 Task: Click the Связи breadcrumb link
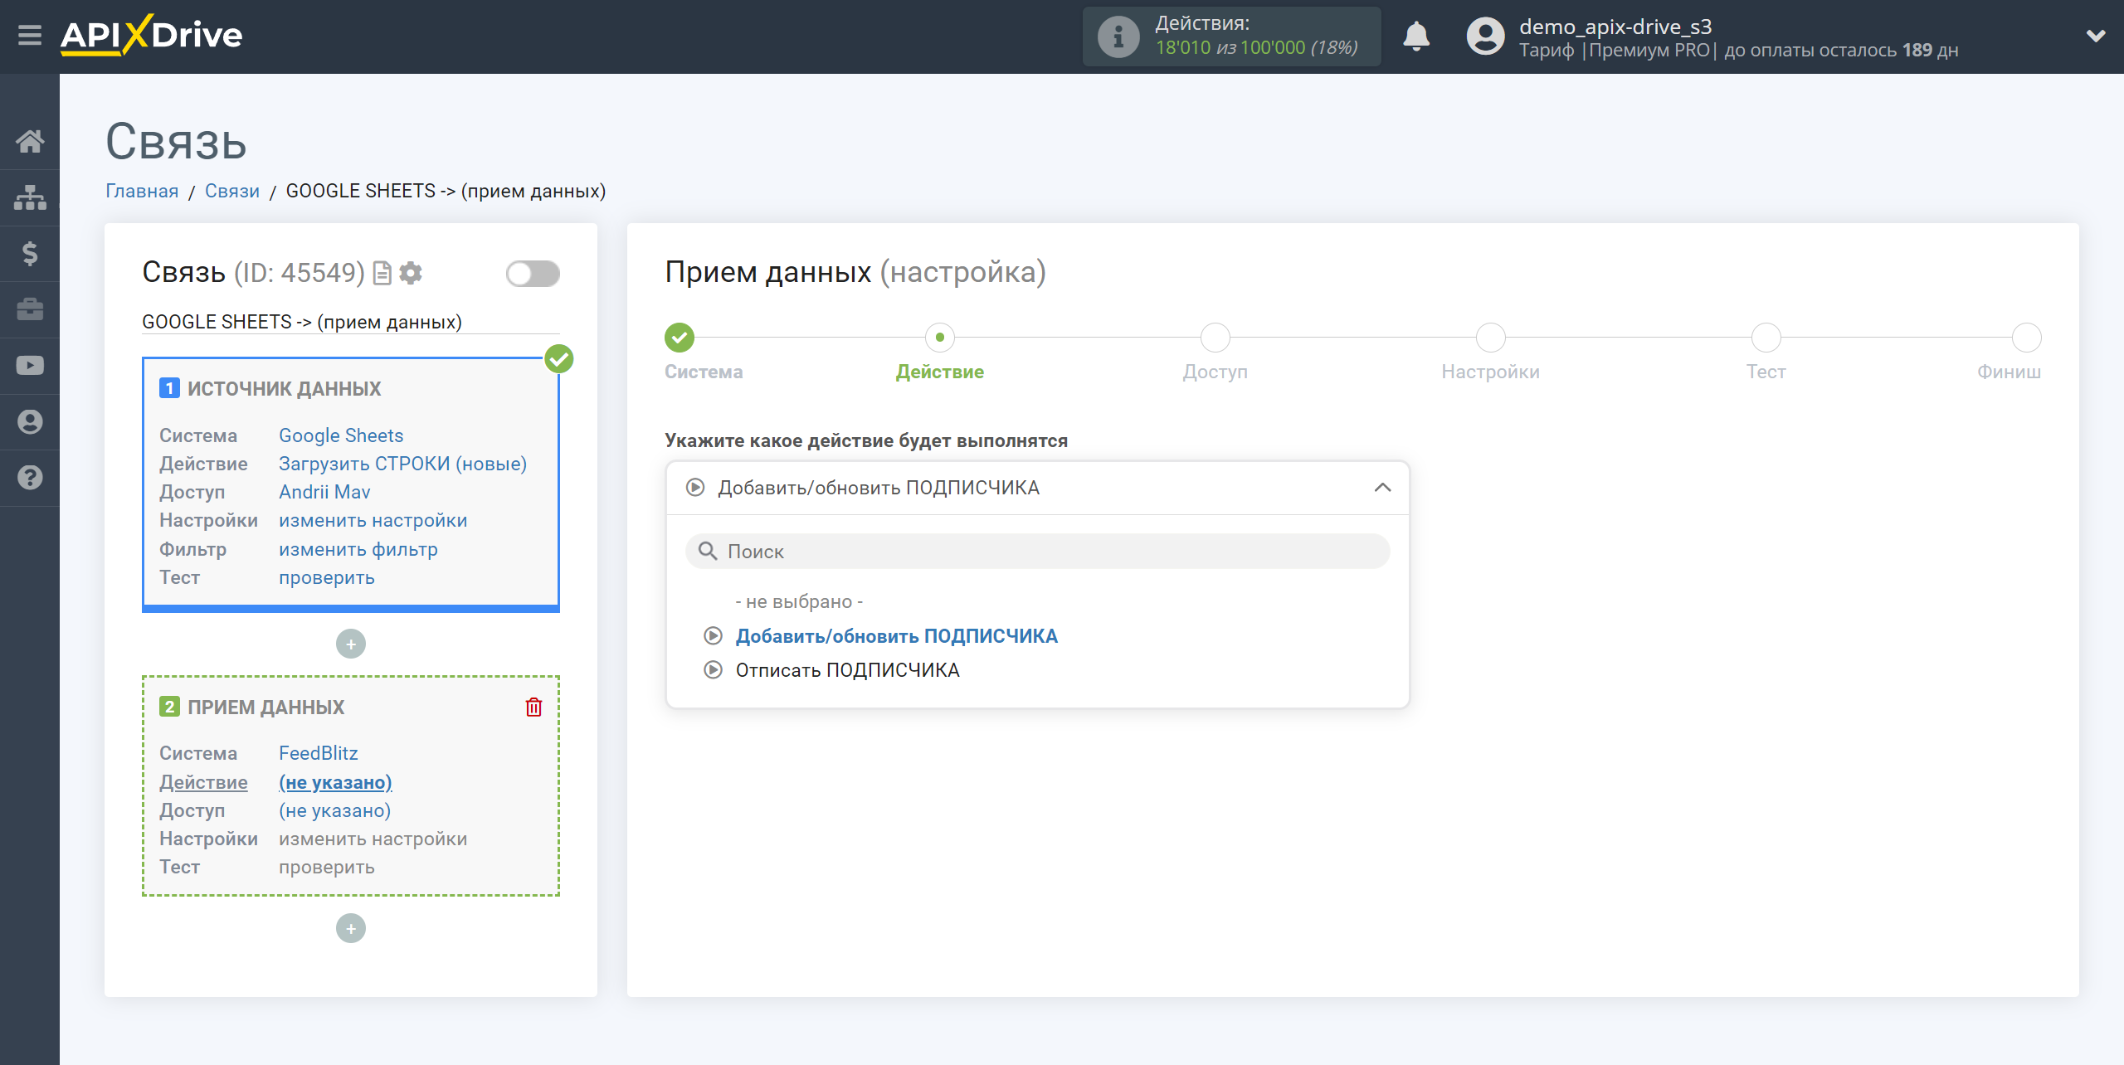click(232, 191)
